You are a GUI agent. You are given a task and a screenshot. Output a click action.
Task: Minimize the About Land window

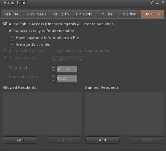coord(157,3)
